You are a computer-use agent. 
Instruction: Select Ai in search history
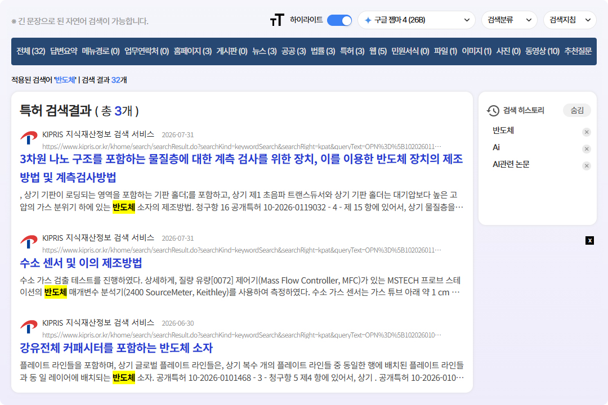pos(497,148)
